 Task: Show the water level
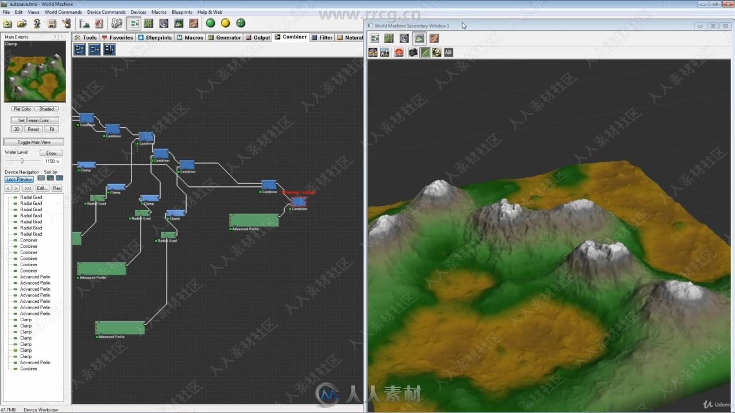click(51, 153)
